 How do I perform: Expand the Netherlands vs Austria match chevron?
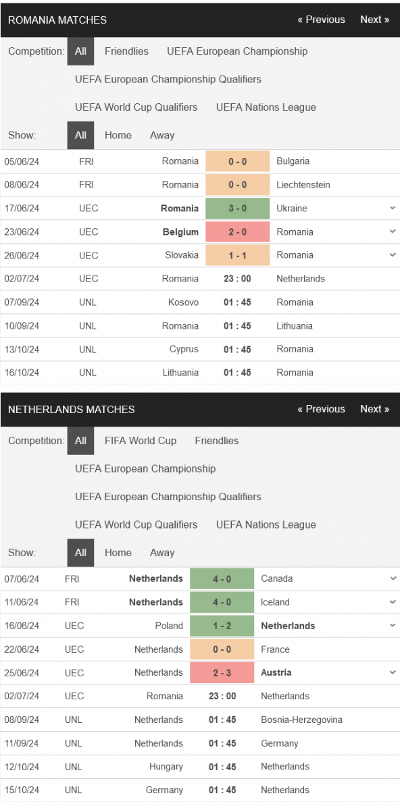click(393, 672)
